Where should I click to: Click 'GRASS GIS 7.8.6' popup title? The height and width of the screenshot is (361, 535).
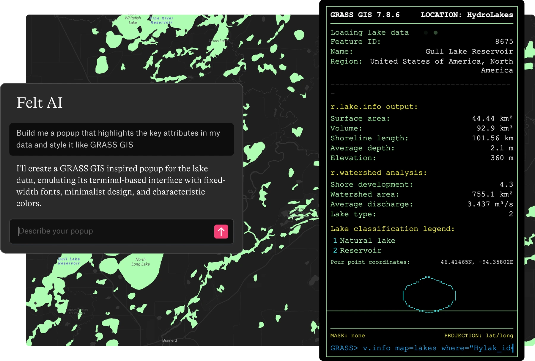coord(365,15)
